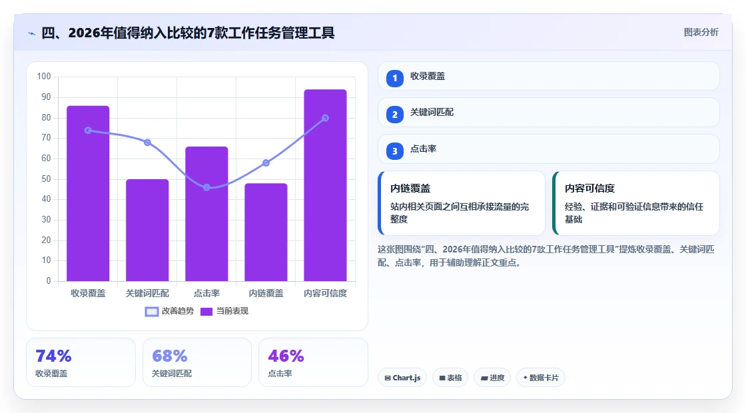Viewport: 746px width, 413px height.
Task: Click the 关键词匹配 x-axis label
Action: click(147, 294)
